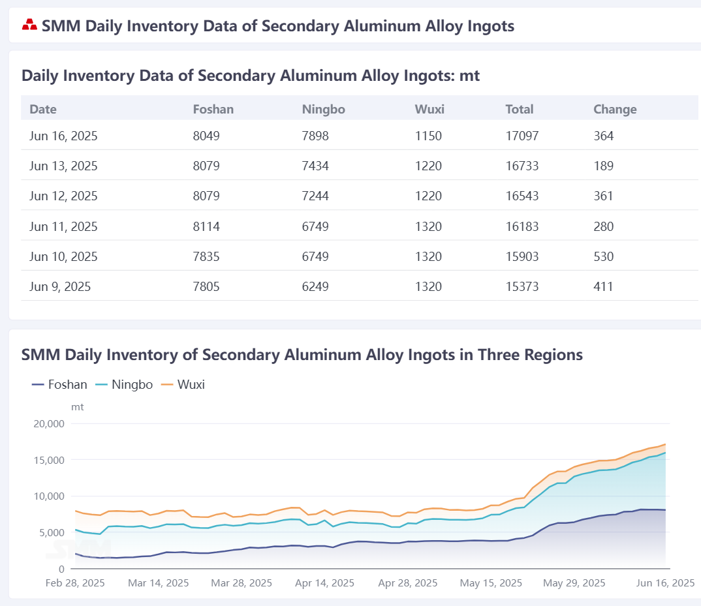This screenshot has height=606, width=701.
Task: Click Ningbo value 7434
Action: 315,166
